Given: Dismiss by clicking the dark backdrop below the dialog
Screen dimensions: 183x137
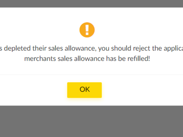Looking at the screenshot, I should [x=91, y=121].
